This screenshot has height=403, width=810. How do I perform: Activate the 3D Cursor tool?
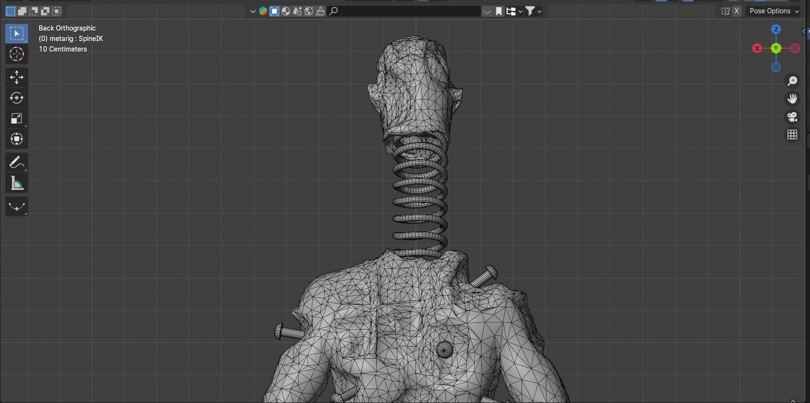point(17,54)
